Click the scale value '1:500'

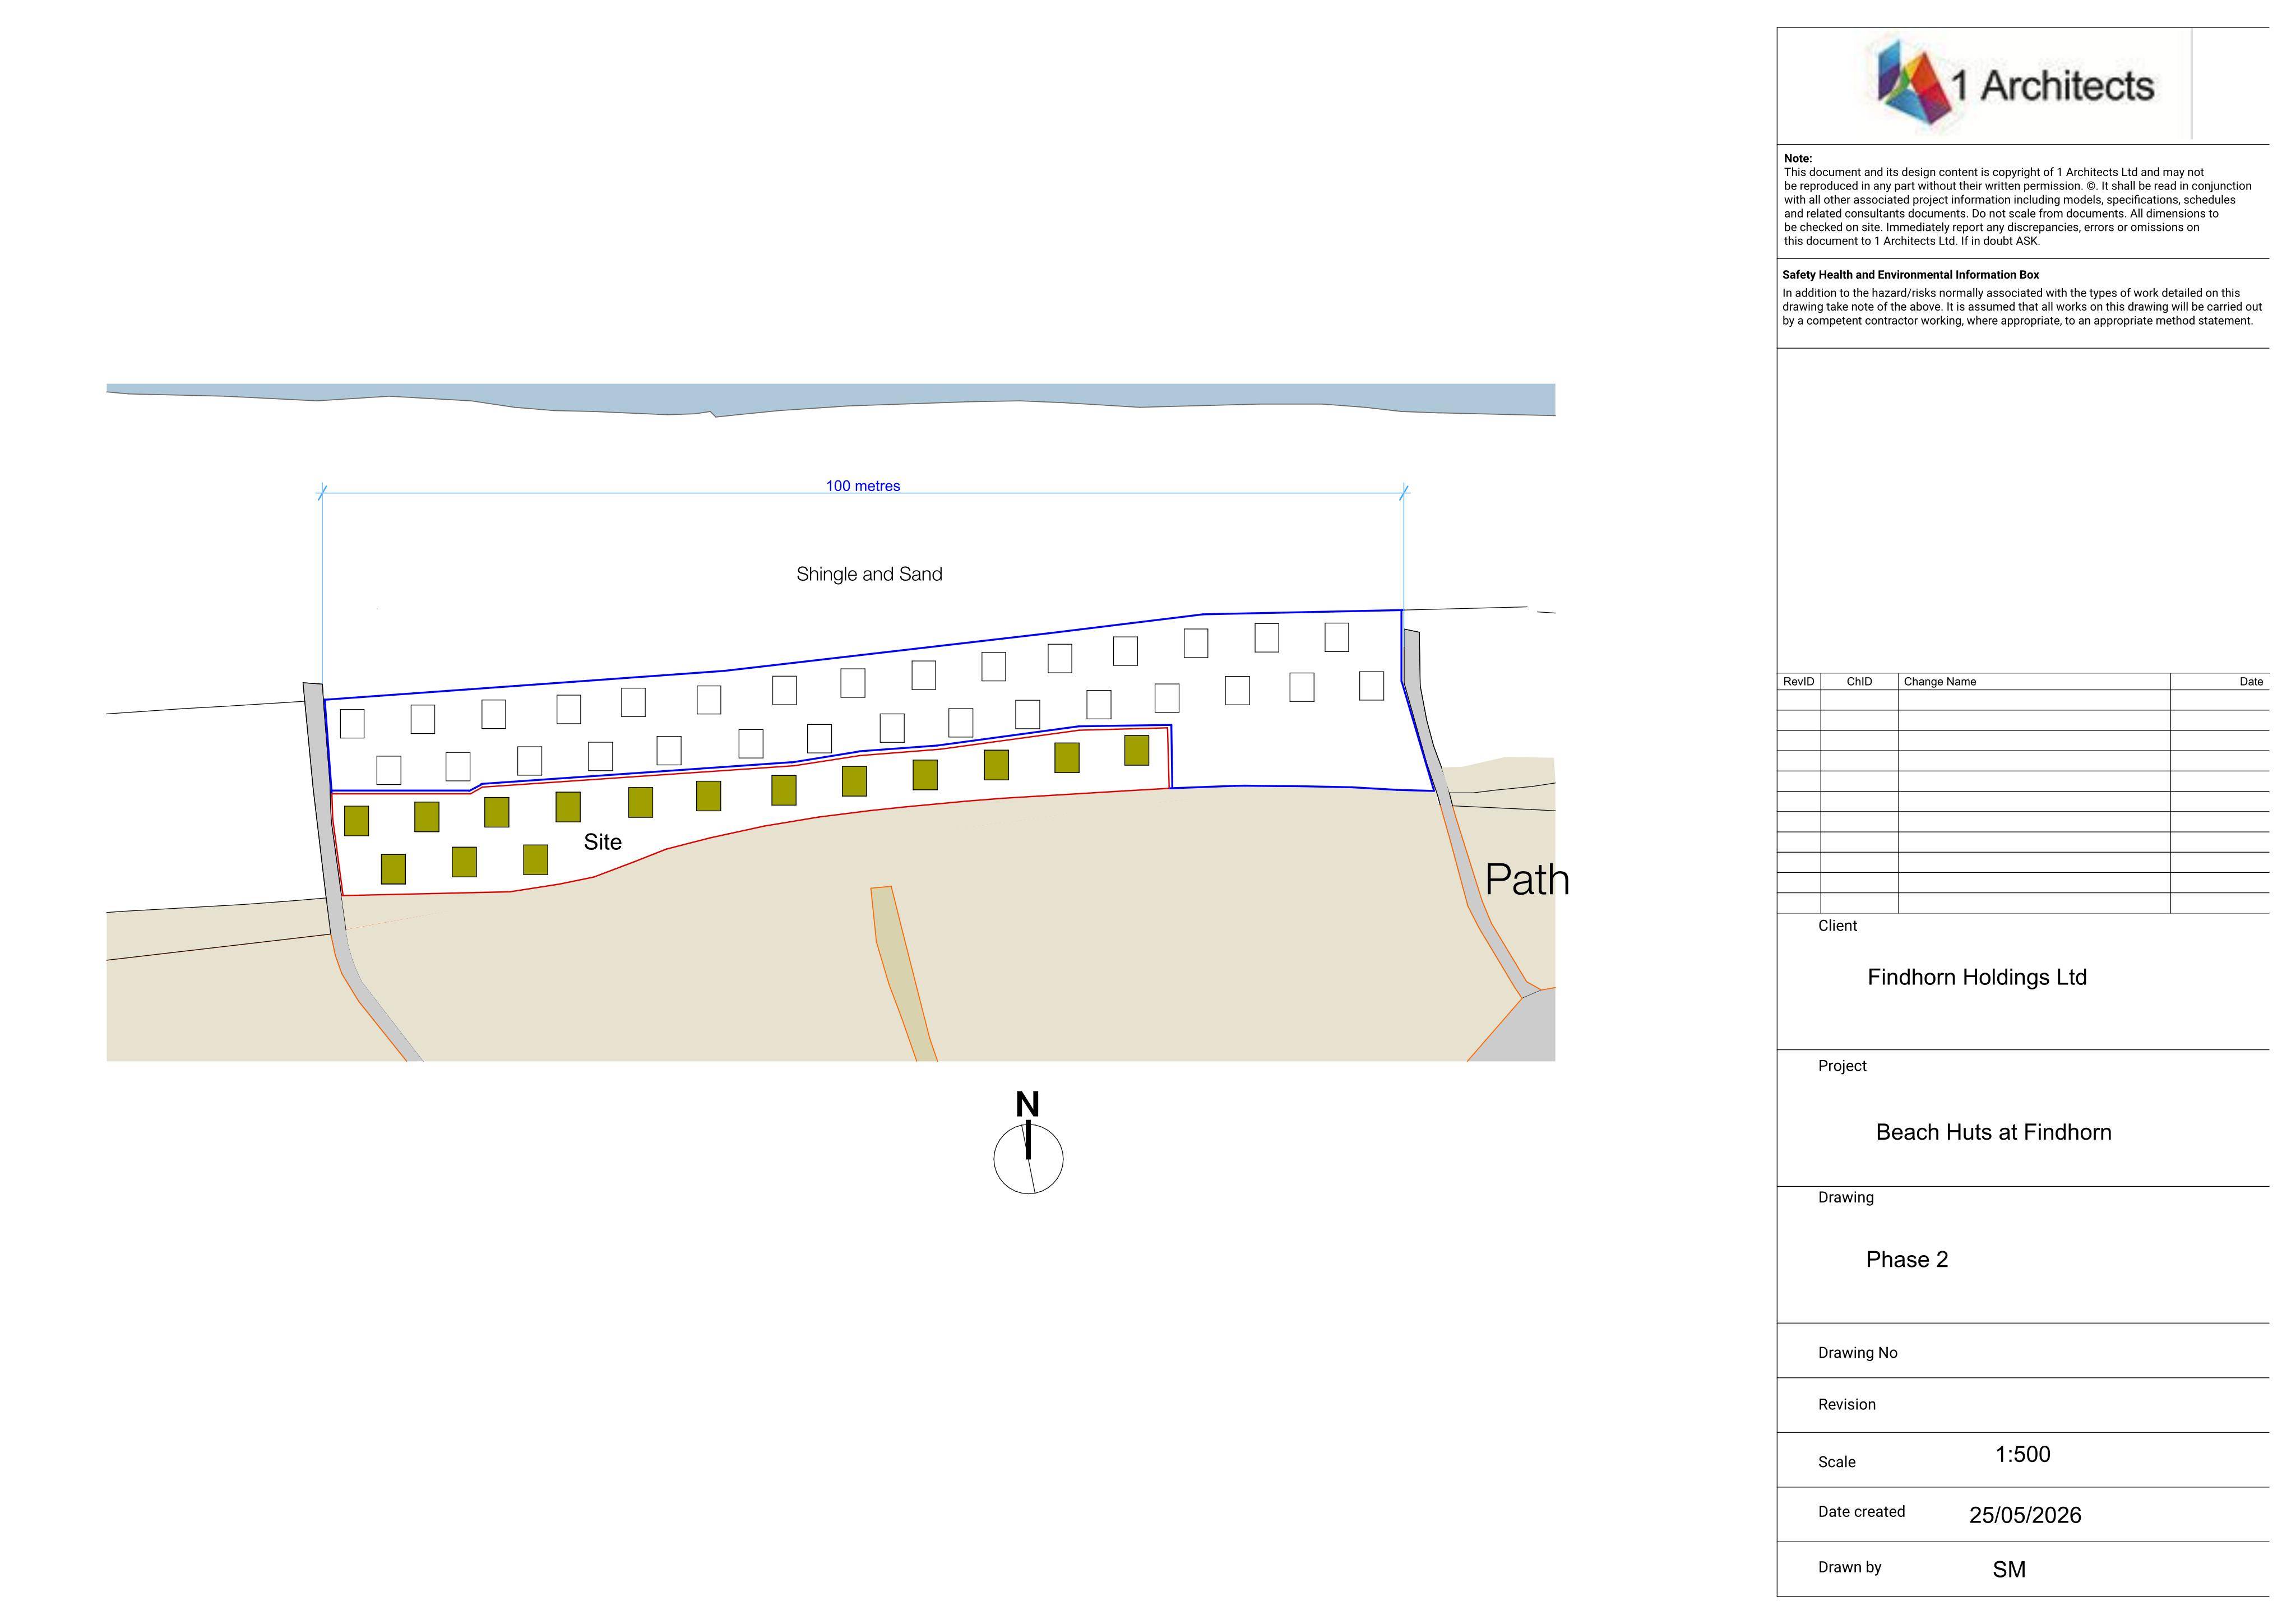click(2022, 1454)
